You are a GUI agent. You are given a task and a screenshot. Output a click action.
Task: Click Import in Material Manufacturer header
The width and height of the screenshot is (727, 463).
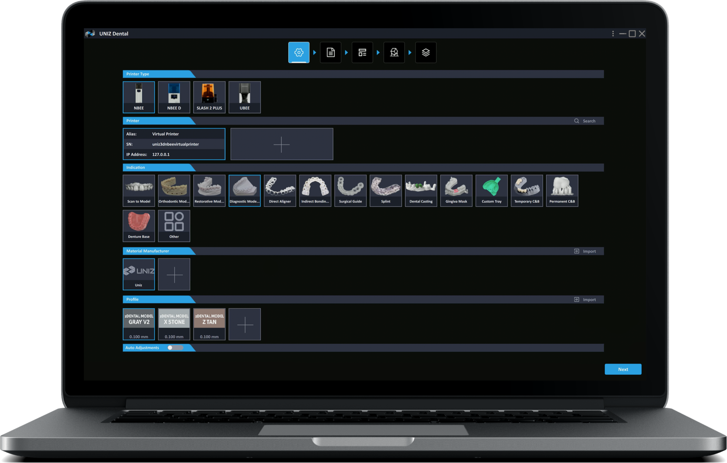[x=585, y=251]
